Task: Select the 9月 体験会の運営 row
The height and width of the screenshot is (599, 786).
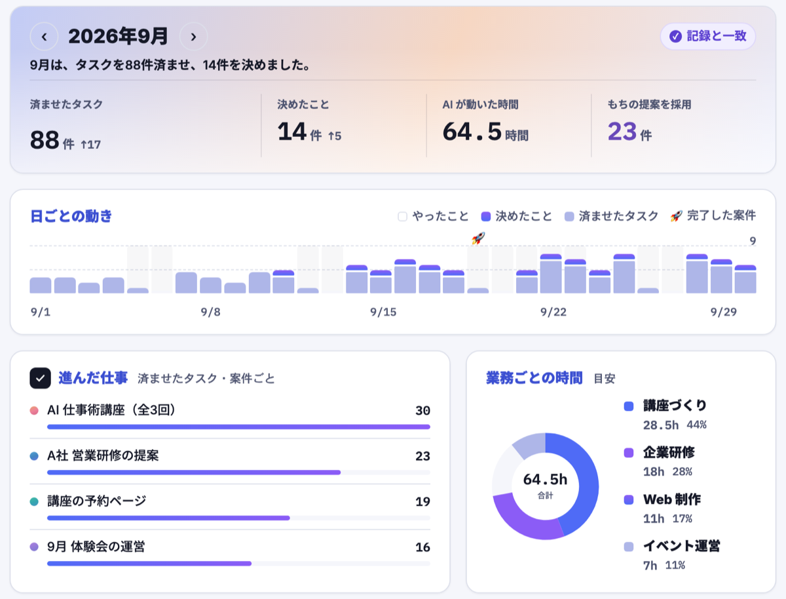Action: [230, 552]
